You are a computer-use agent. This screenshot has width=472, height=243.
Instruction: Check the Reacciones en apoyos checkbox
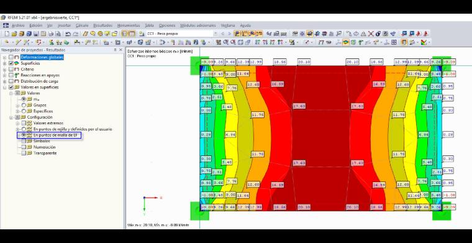[11, 75]
